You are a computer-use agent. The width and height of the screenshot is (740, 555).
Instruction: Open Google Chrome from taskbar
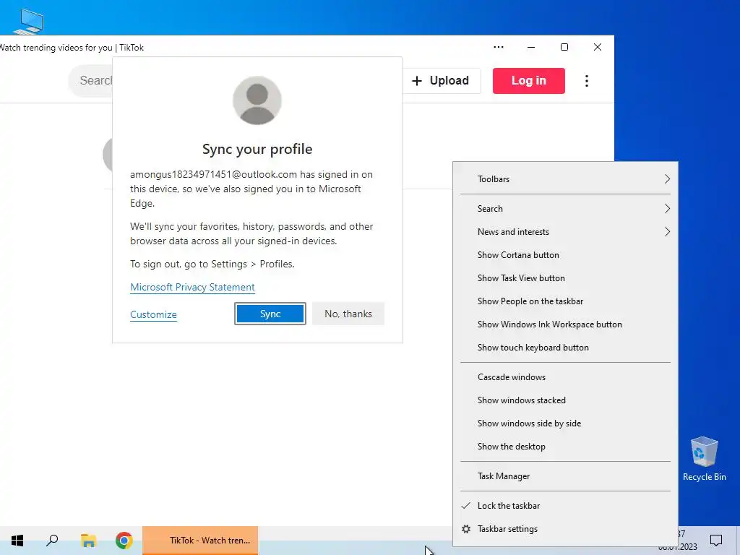tap(124, 541)
